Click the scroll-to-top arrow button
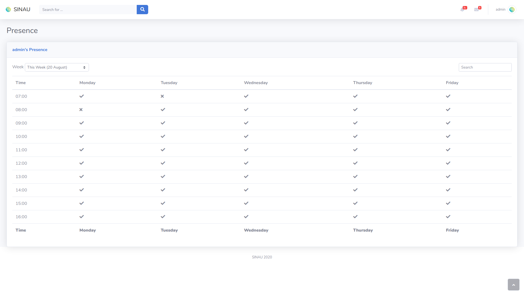 (x=513, y=285)
